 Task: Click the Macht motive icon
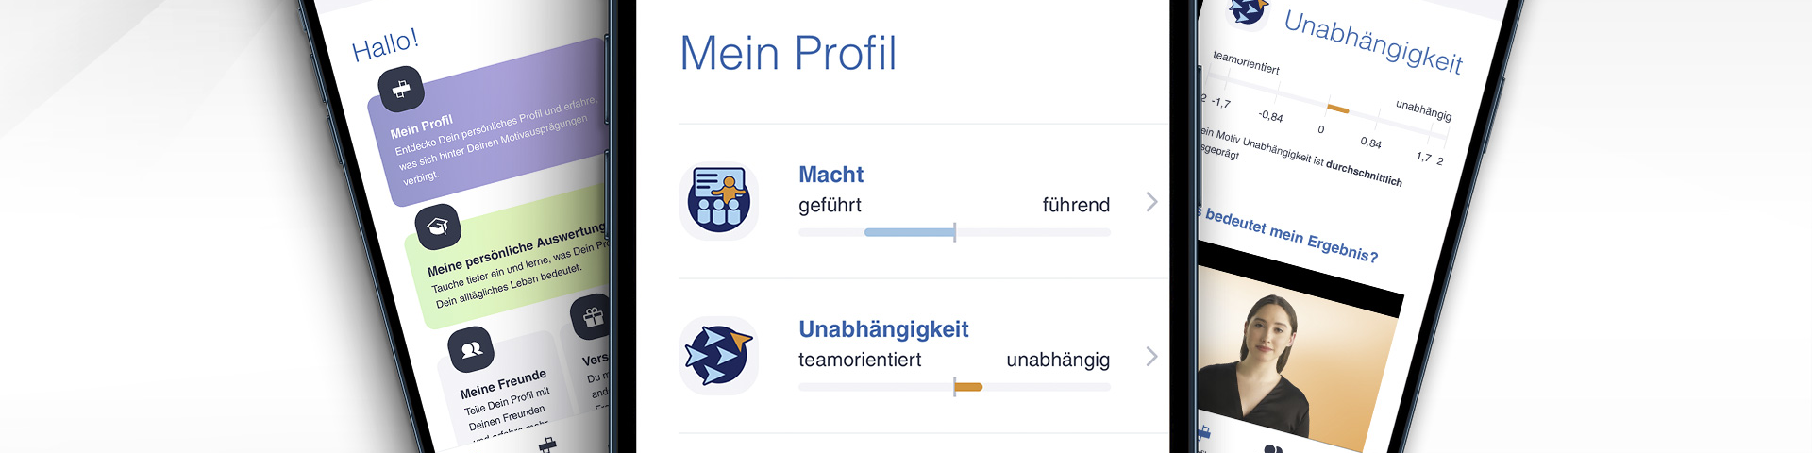point(719,201)
